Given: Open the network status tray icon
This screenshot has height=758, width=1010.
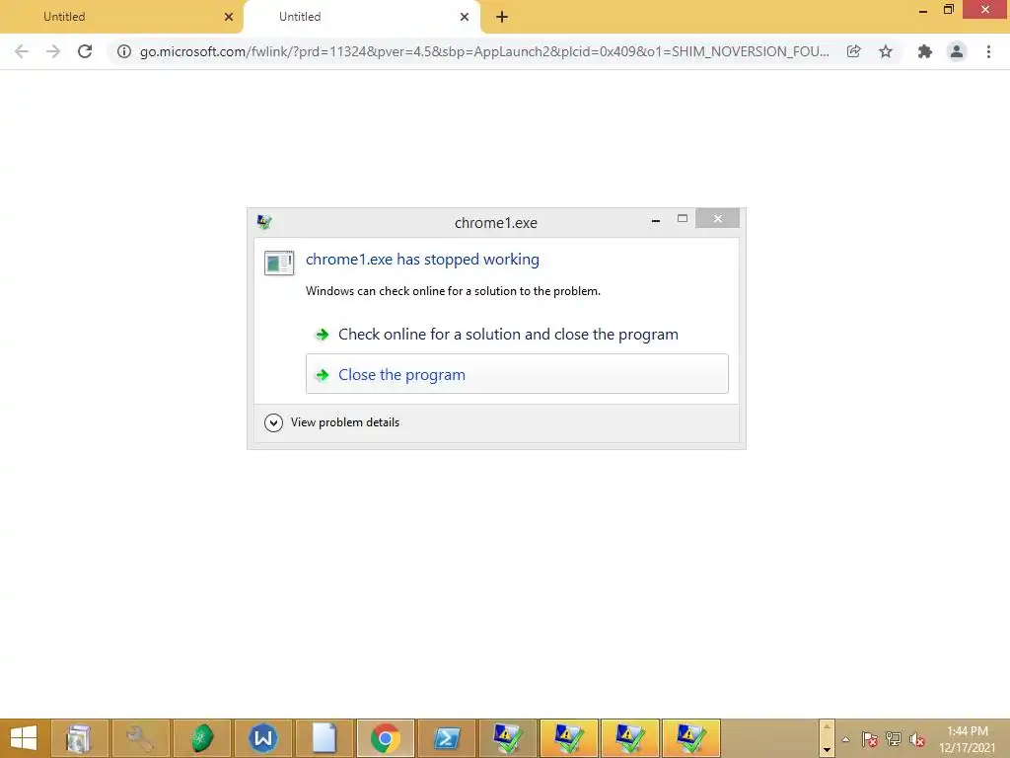Looking at the screenshot, I should pos(894,739).
